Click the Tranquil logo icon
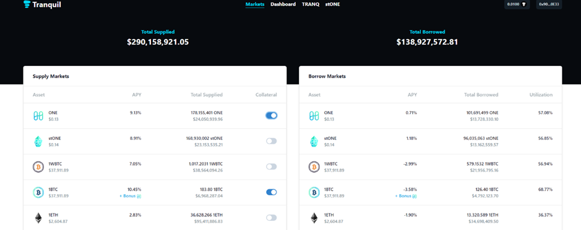Screen dimensions: 581x230 point(27,4)
